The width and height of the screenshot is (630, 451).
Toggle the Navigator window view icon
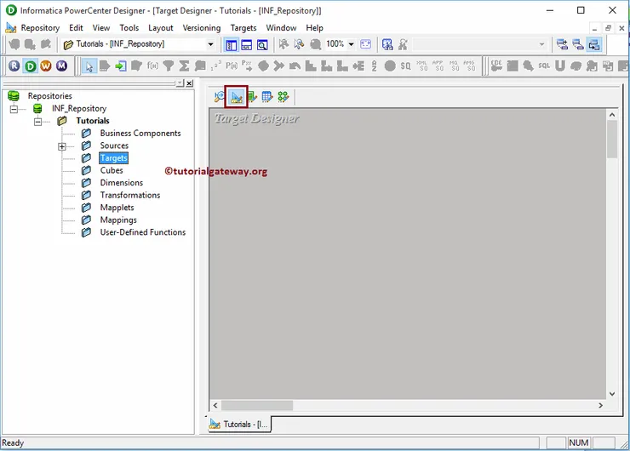(x=231, y=44)
